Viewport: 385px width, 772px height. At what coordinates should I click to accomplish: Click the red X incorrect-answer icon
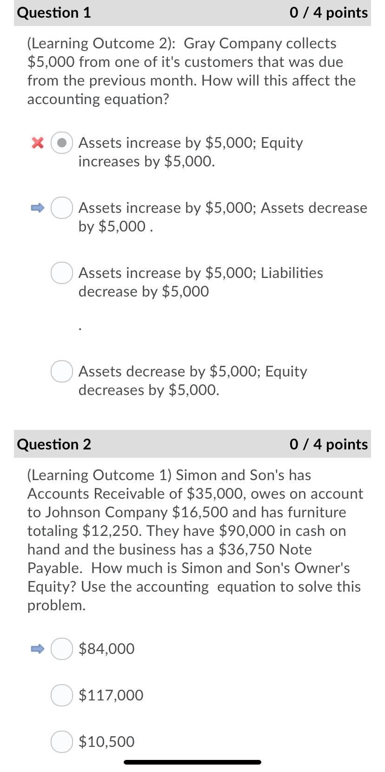click(37, 143)
